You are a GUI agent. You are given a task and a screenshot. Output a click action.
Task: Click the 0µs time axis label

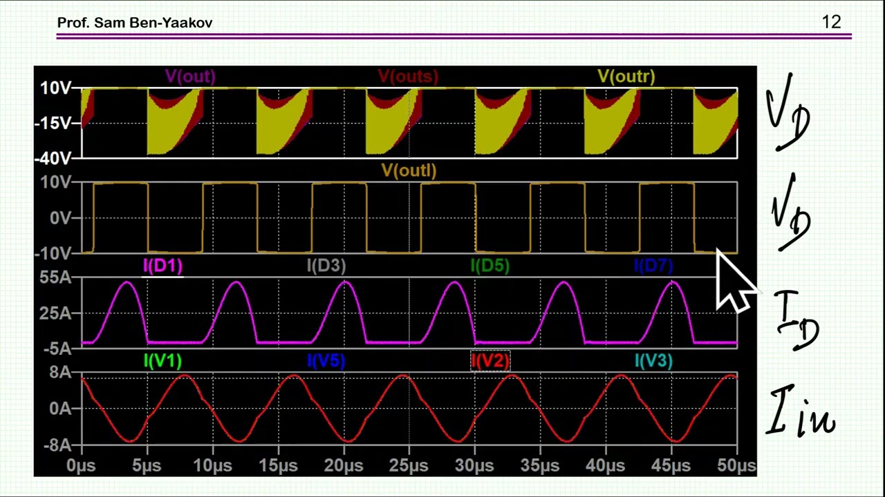coord(81,466)
